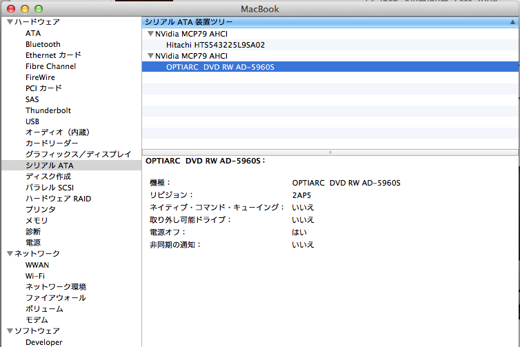
Task: Select FireWire in sidebar
Action: point(40,77)
